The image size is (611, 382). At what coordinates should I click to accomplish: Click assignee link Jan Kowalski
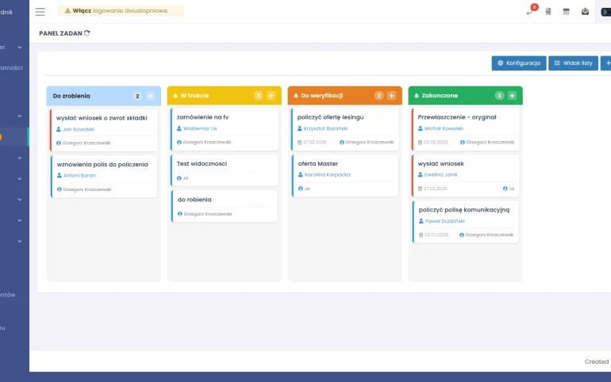(79, 128)
